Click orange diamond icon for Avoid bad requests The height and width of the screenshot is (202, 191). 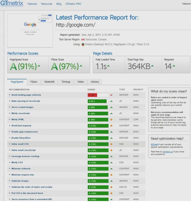point(111,126)
